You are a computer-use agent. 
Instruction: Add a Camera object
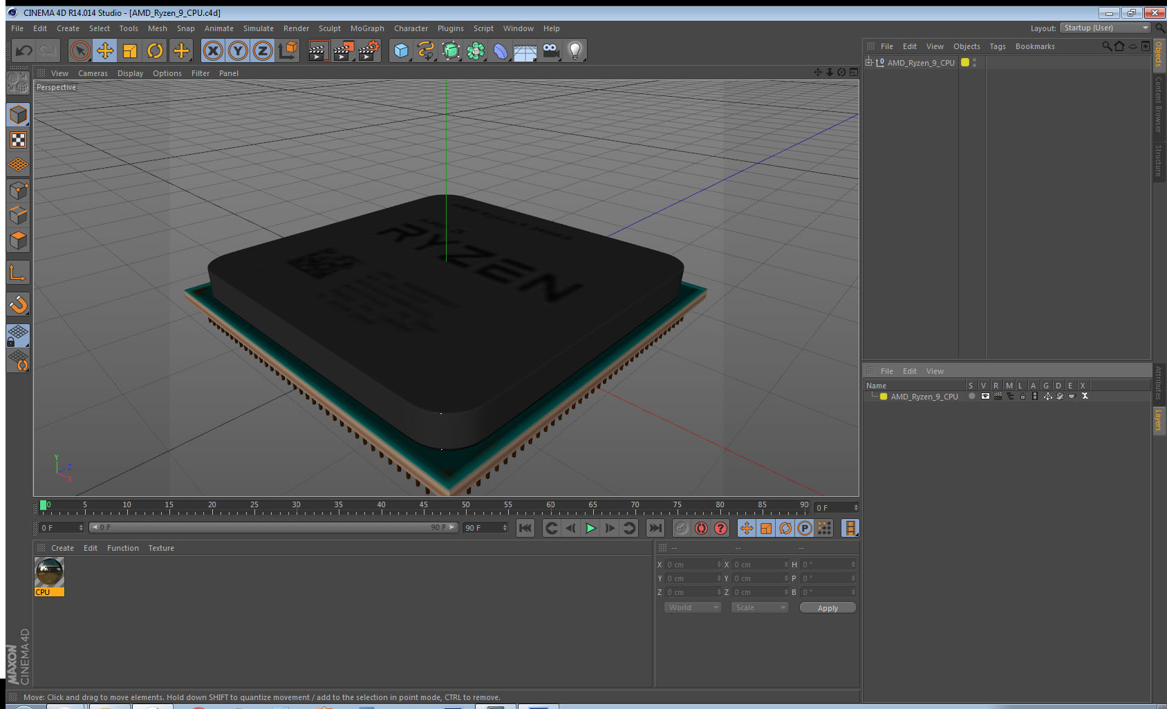550,50
